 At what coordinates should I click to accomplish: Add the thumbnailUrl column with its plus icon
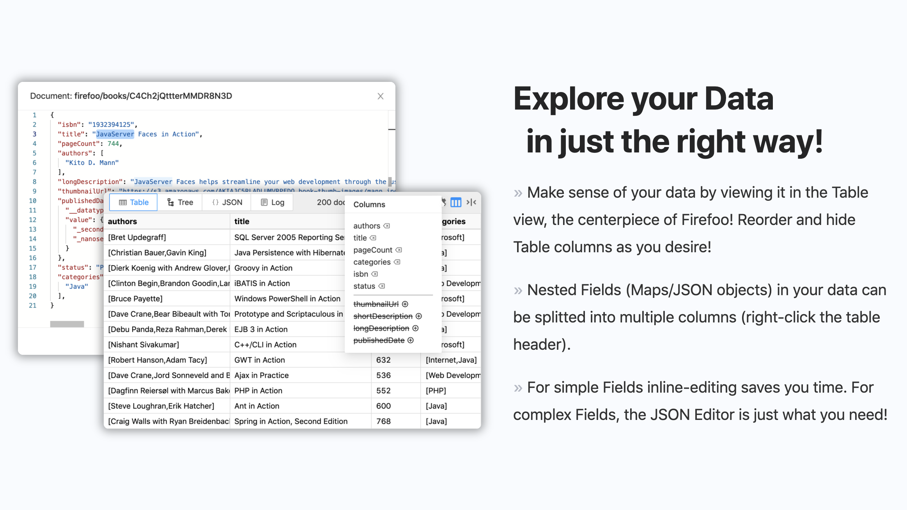[x=405, y=304]
